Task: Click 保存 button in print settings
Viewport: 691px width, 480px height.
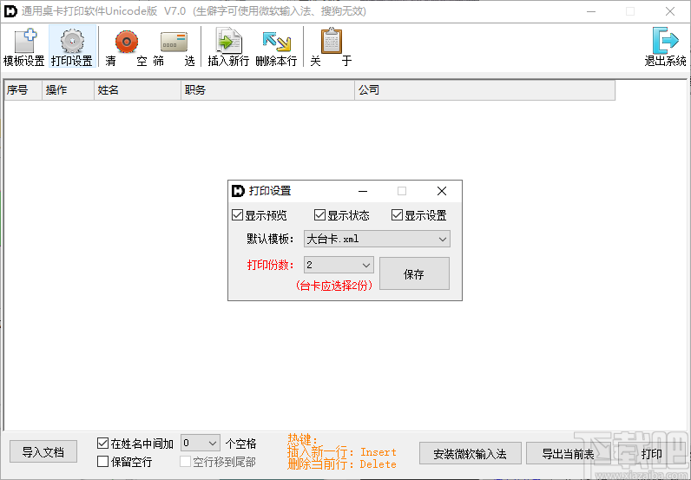Action: [x=414, y=273]
